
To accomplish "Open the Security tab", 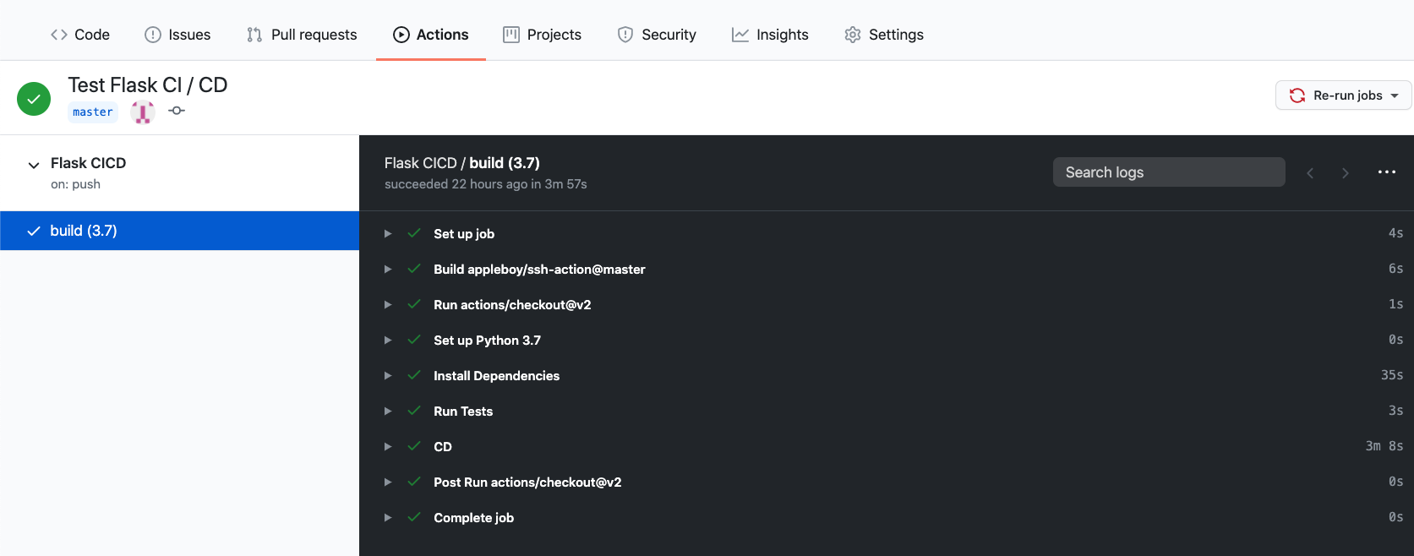I will coord(657,35).
